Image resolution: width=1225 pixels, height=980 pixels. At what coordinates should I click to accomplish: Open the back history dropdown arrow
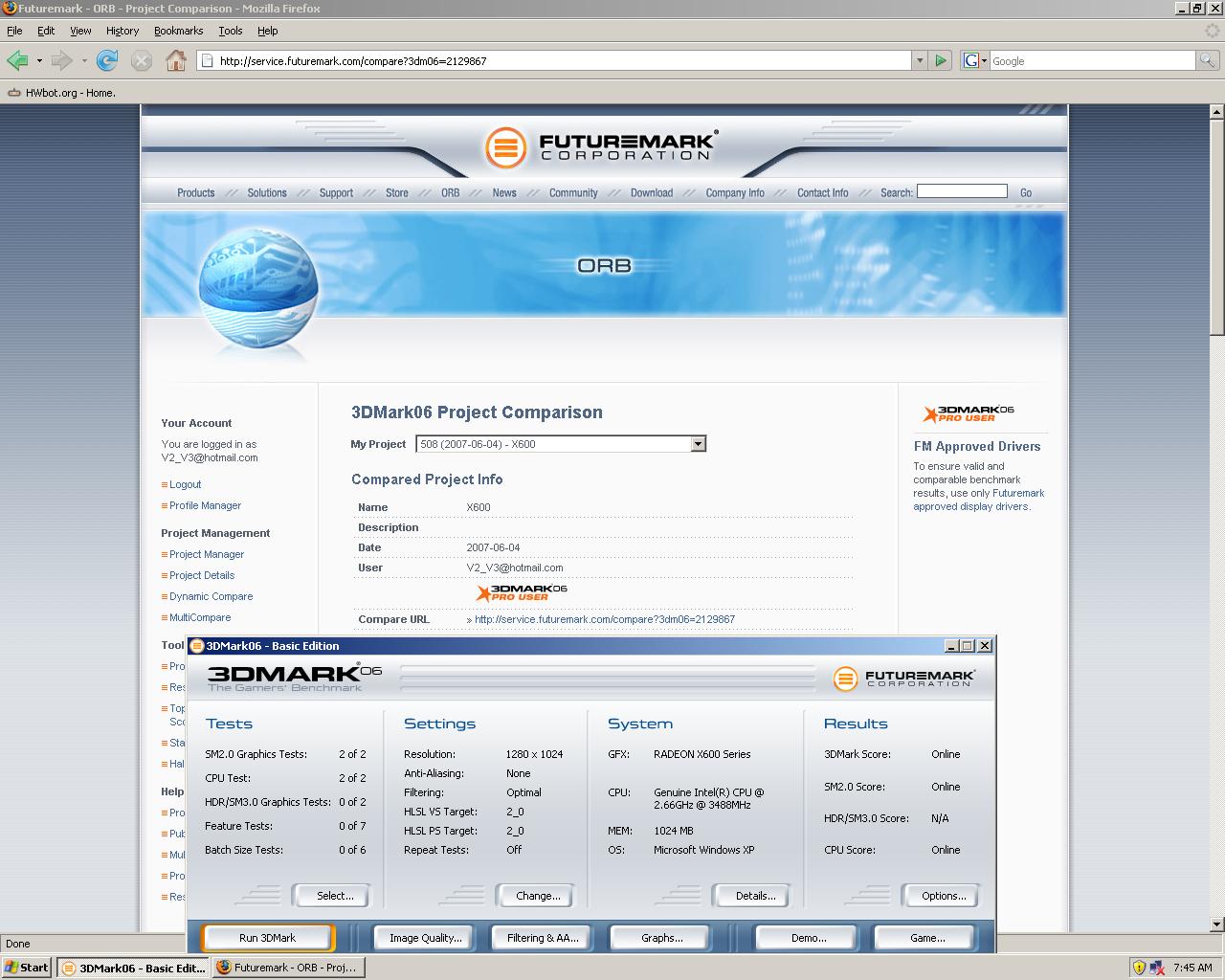pos(39,60)
